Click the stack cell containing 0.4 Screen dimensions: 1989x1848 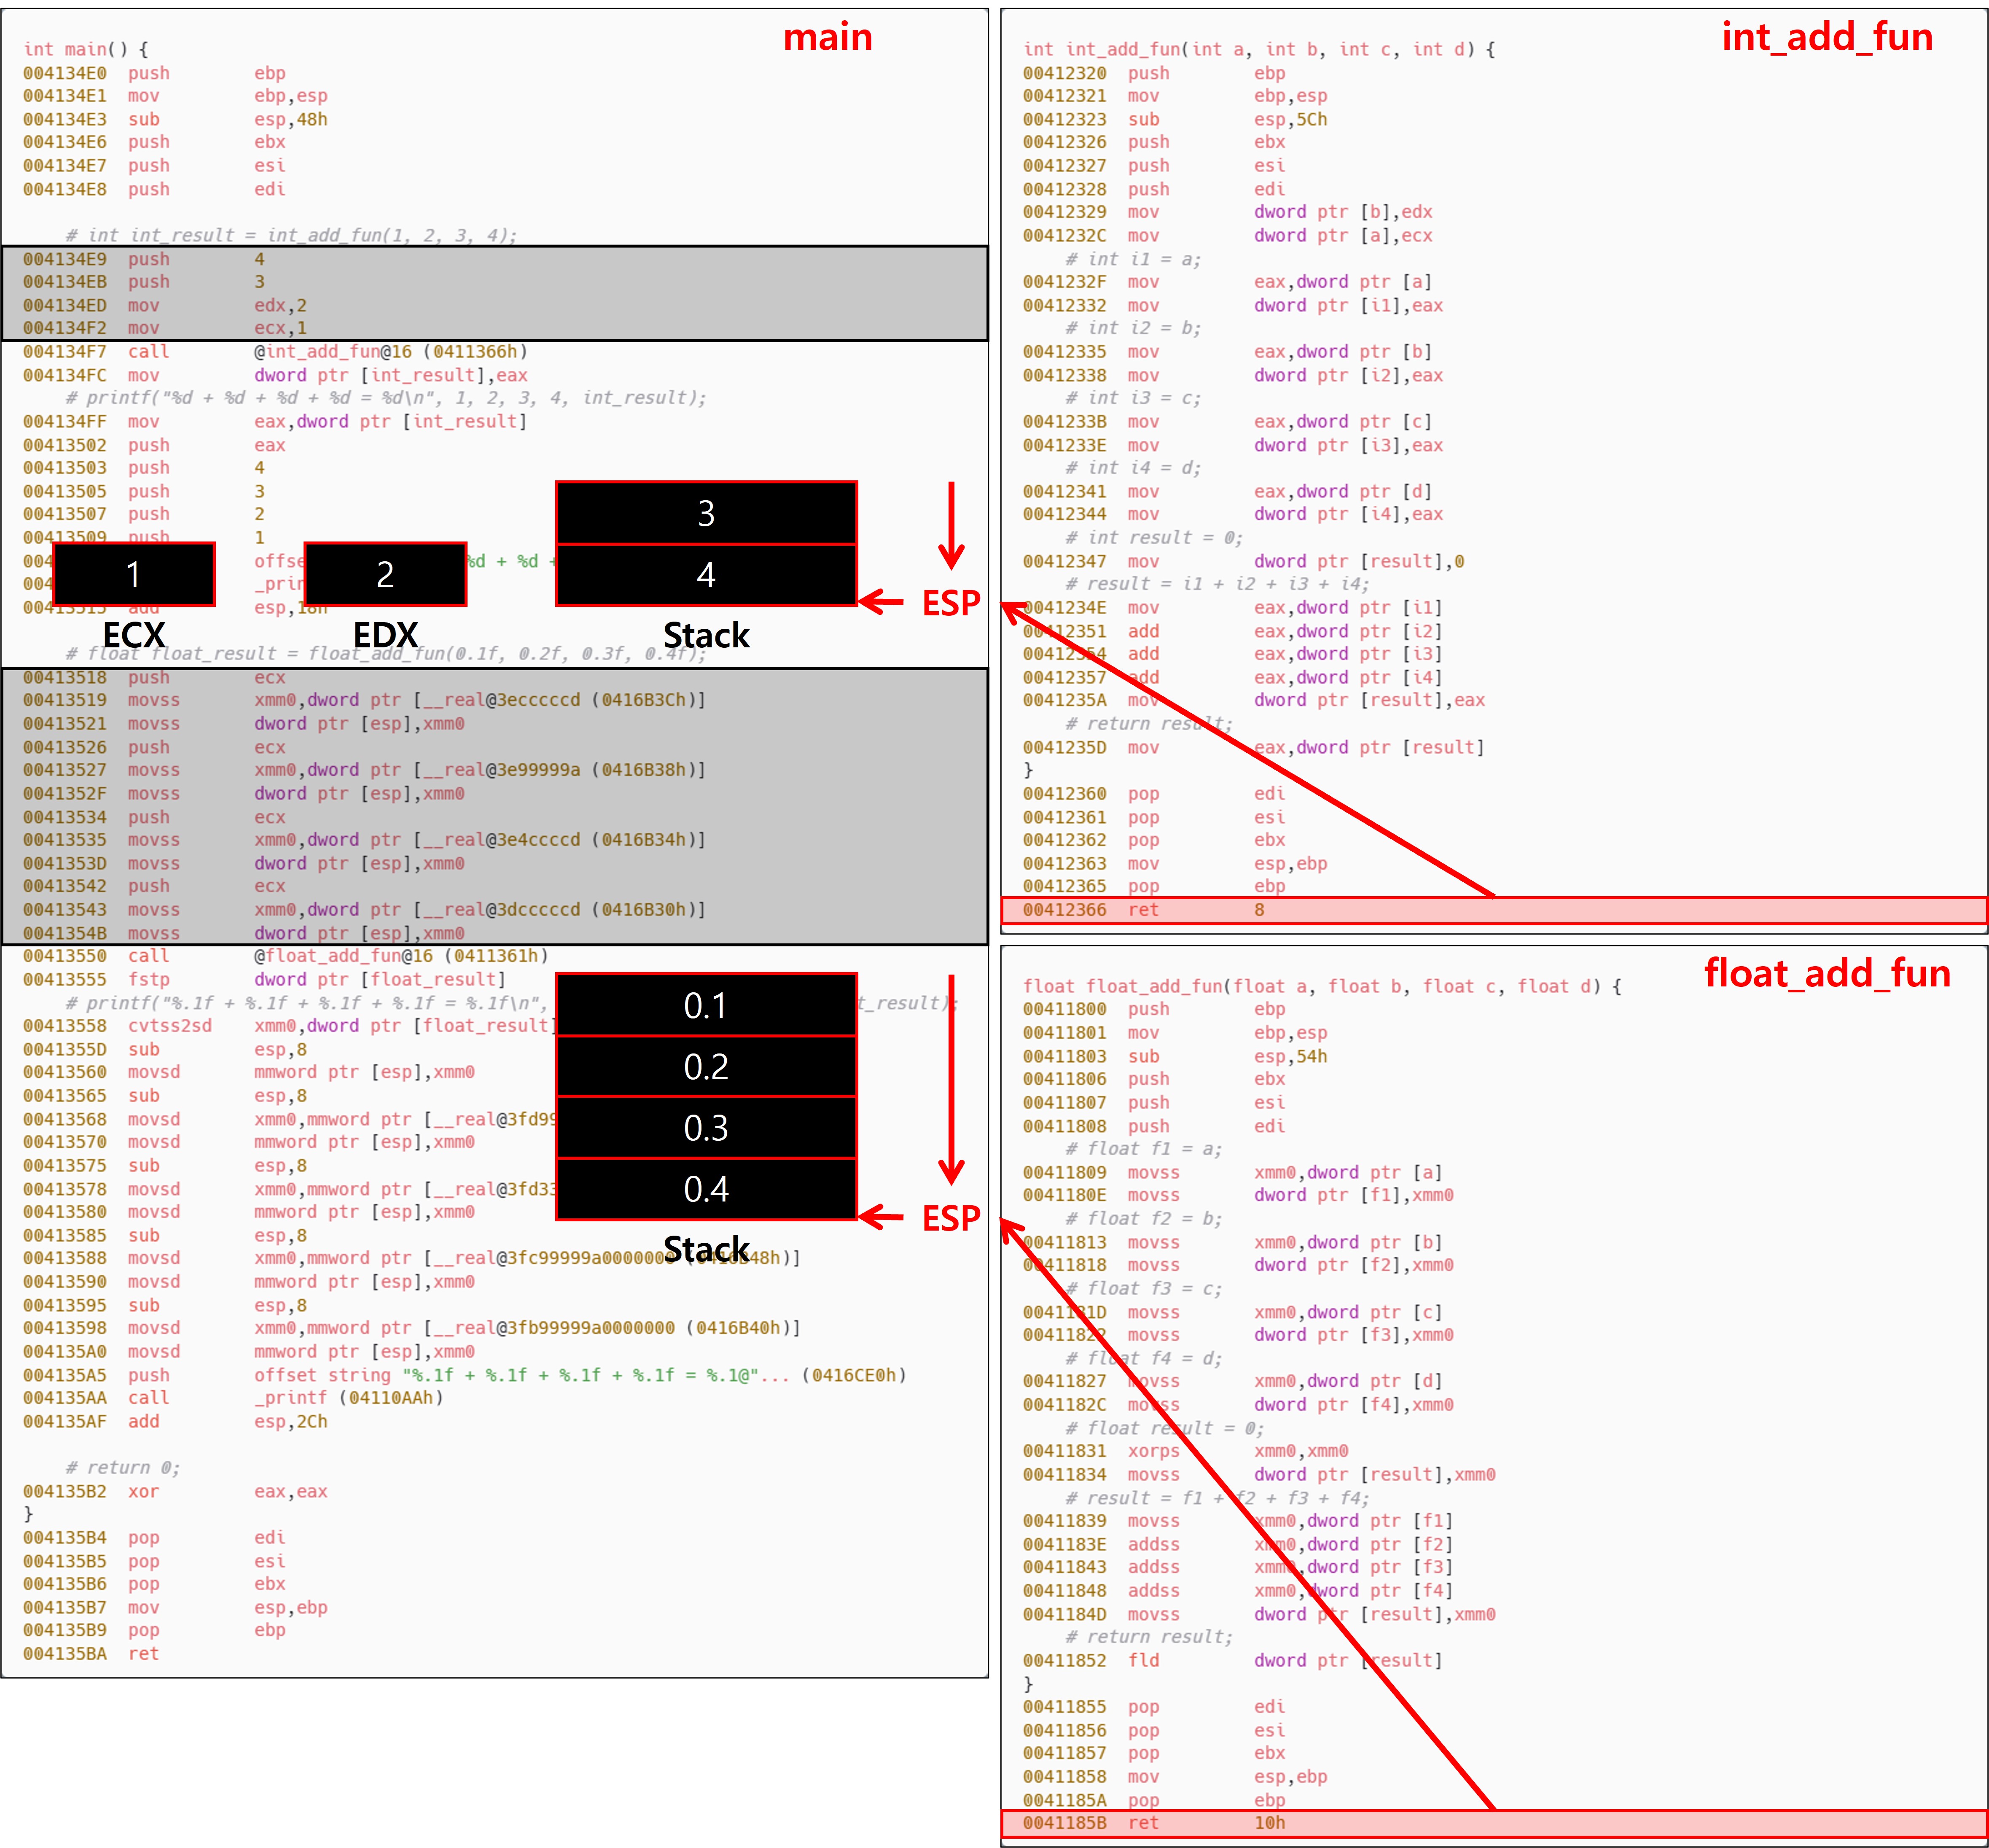[x=706, y=1189]
